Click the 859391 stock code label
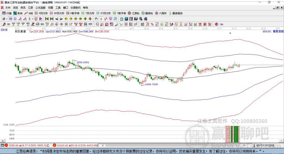284x154 pixels. tap(267, 31)
